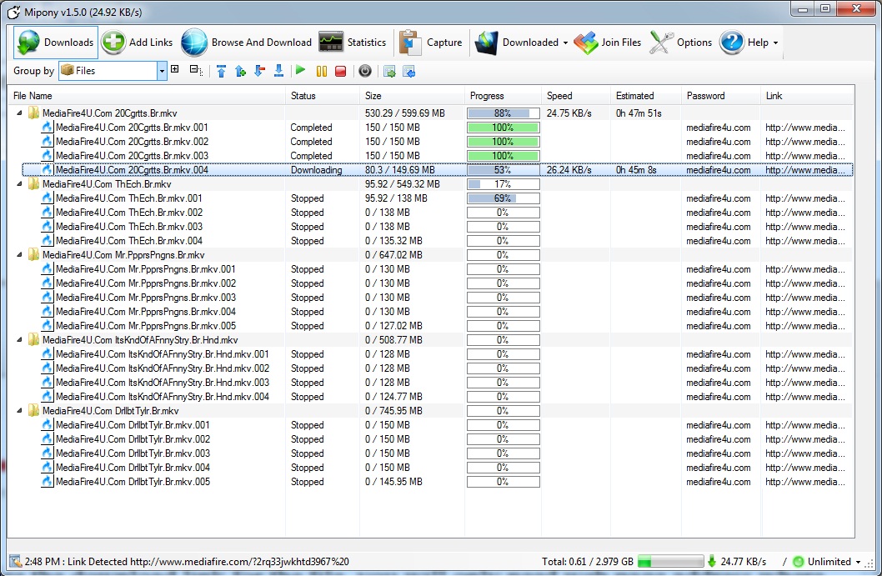Sort by Speed column header
Screen dimensions: 882x576
(x=576, y=96)
